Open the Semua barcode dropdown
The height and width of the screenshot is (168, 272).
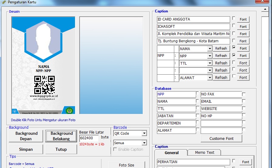[x=144, y=143]
